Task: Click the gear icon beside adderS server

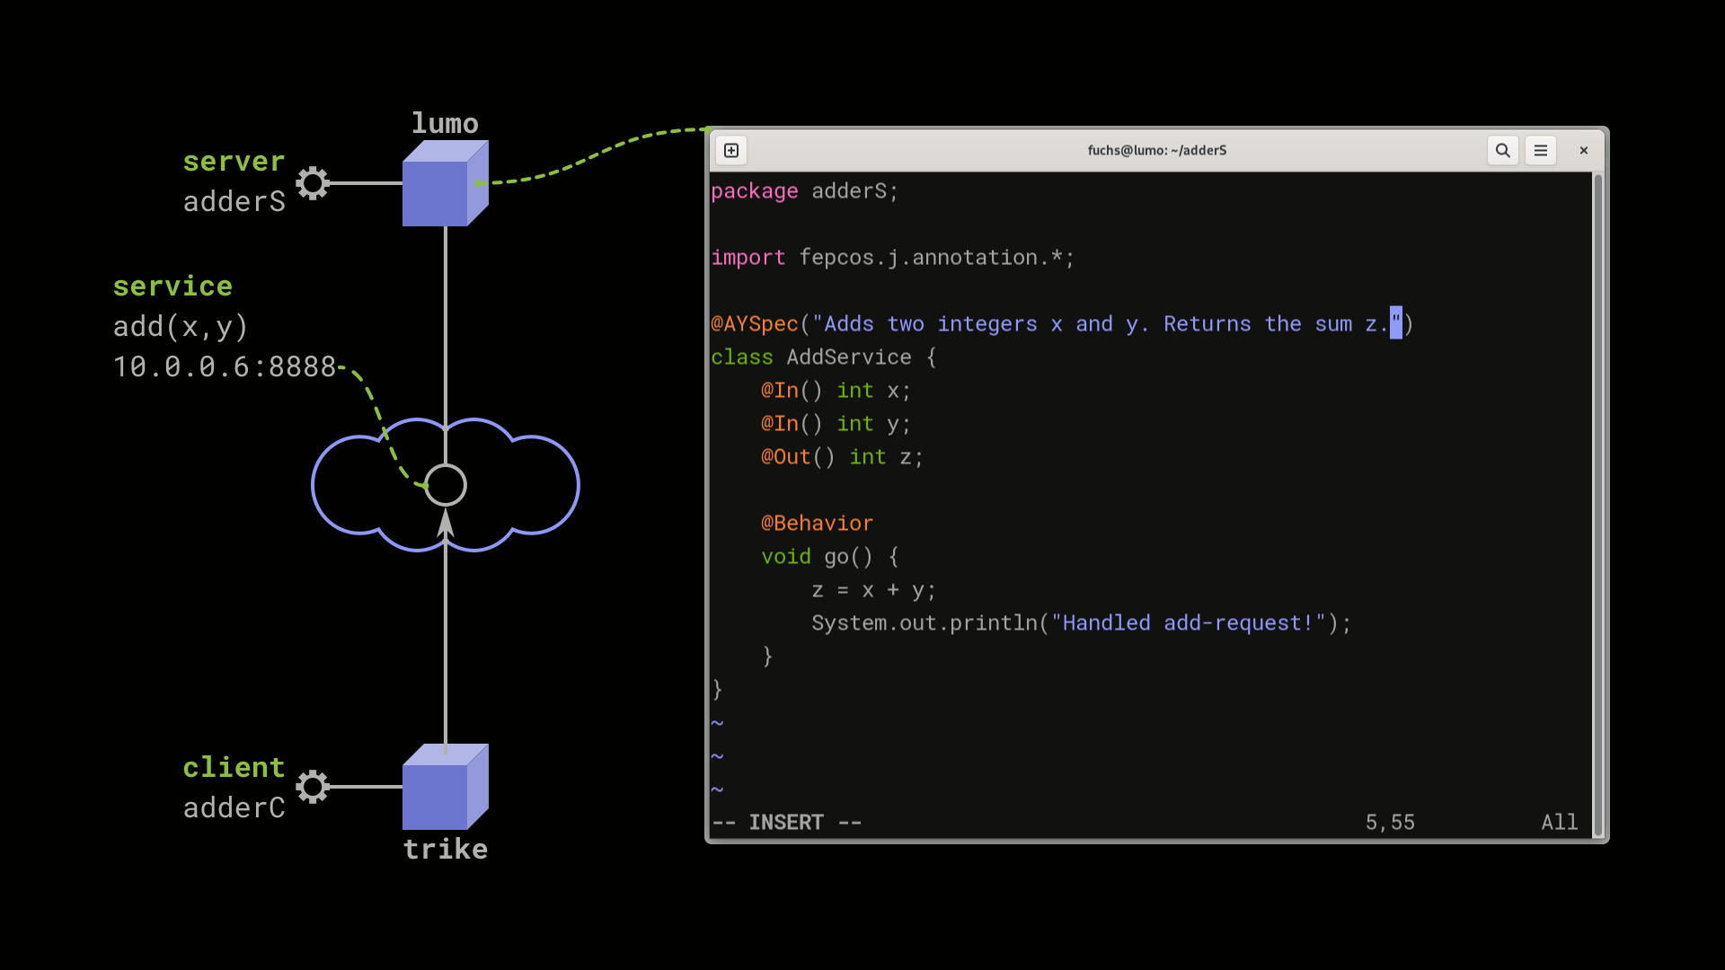Action: [x=312, y=183]
